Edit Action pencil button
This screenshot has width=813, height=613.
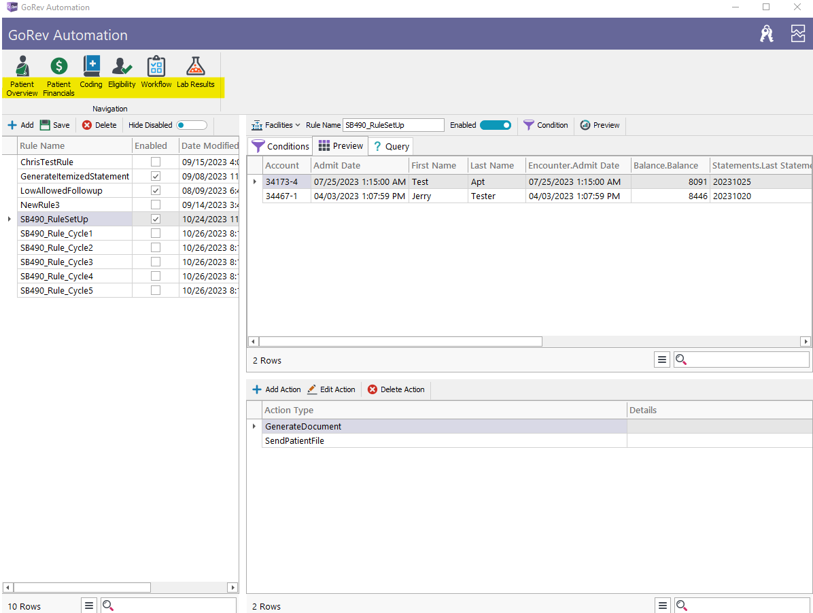click(x=331, y=389)
